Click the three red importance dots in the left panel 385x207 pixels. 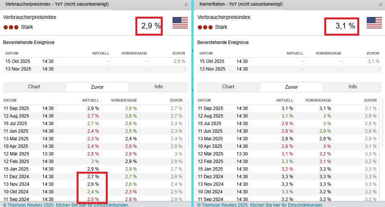tap(11, 27)
